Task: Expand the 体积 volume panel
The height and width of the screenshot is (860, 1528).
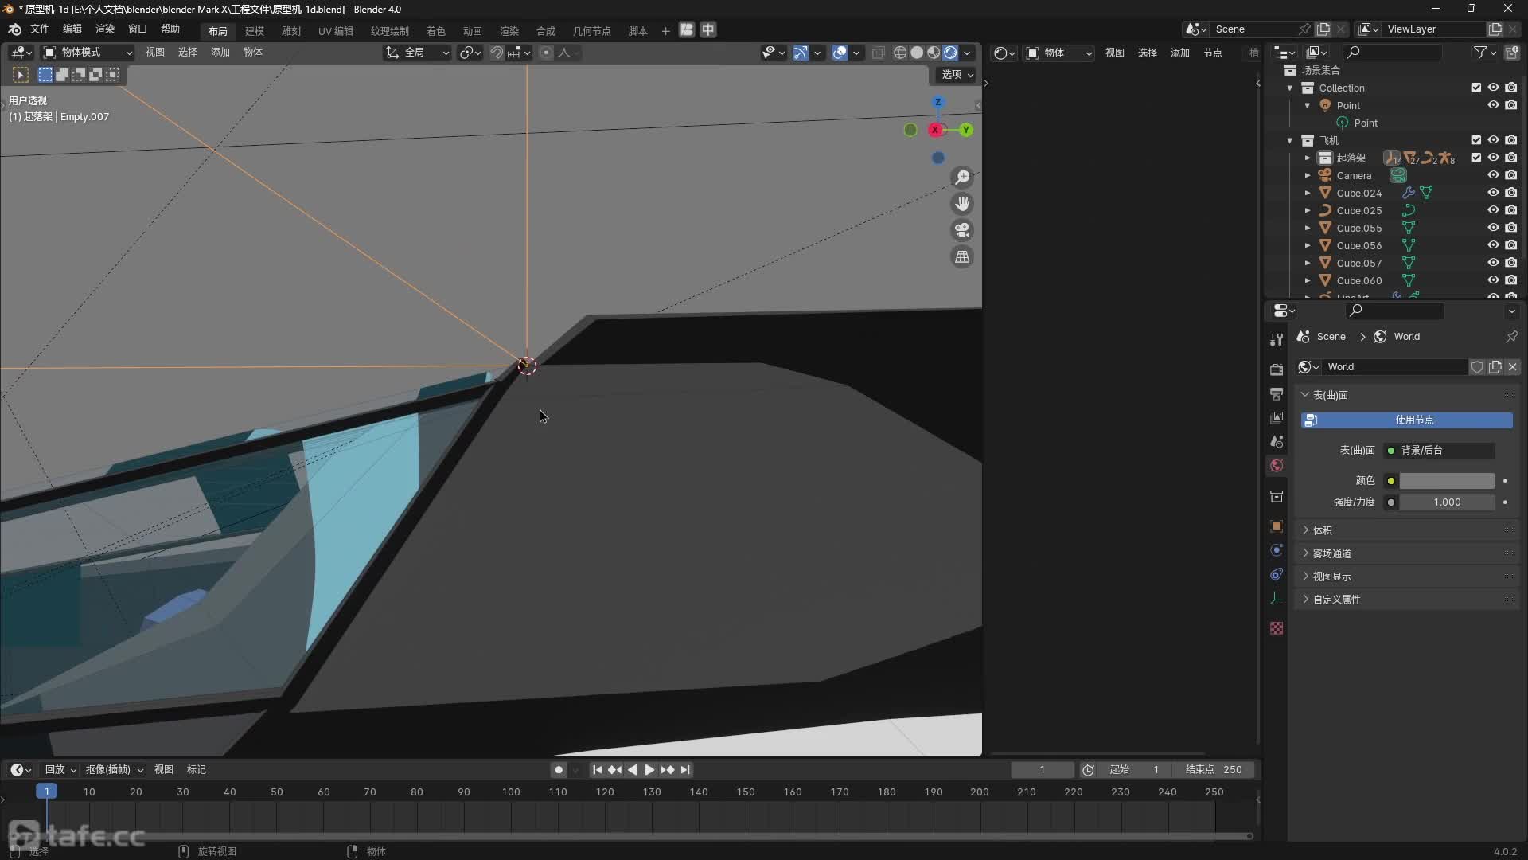Action: 1406,530
